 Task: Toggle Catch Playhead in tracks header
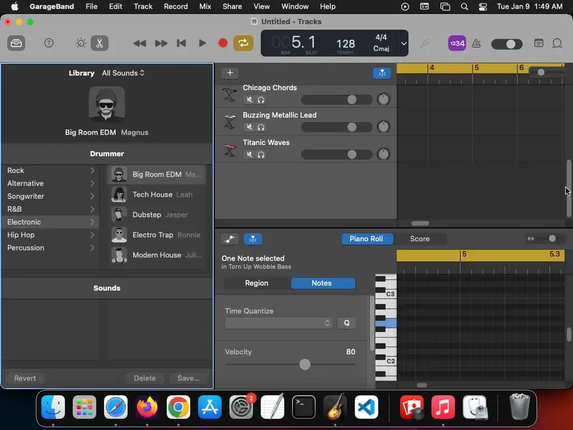pyautogui.click(x=382, y=73)
